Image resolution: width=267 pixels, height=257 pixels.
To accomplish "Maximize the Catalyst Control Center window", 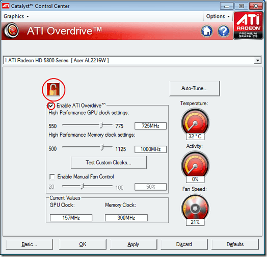I will point(241,6).
